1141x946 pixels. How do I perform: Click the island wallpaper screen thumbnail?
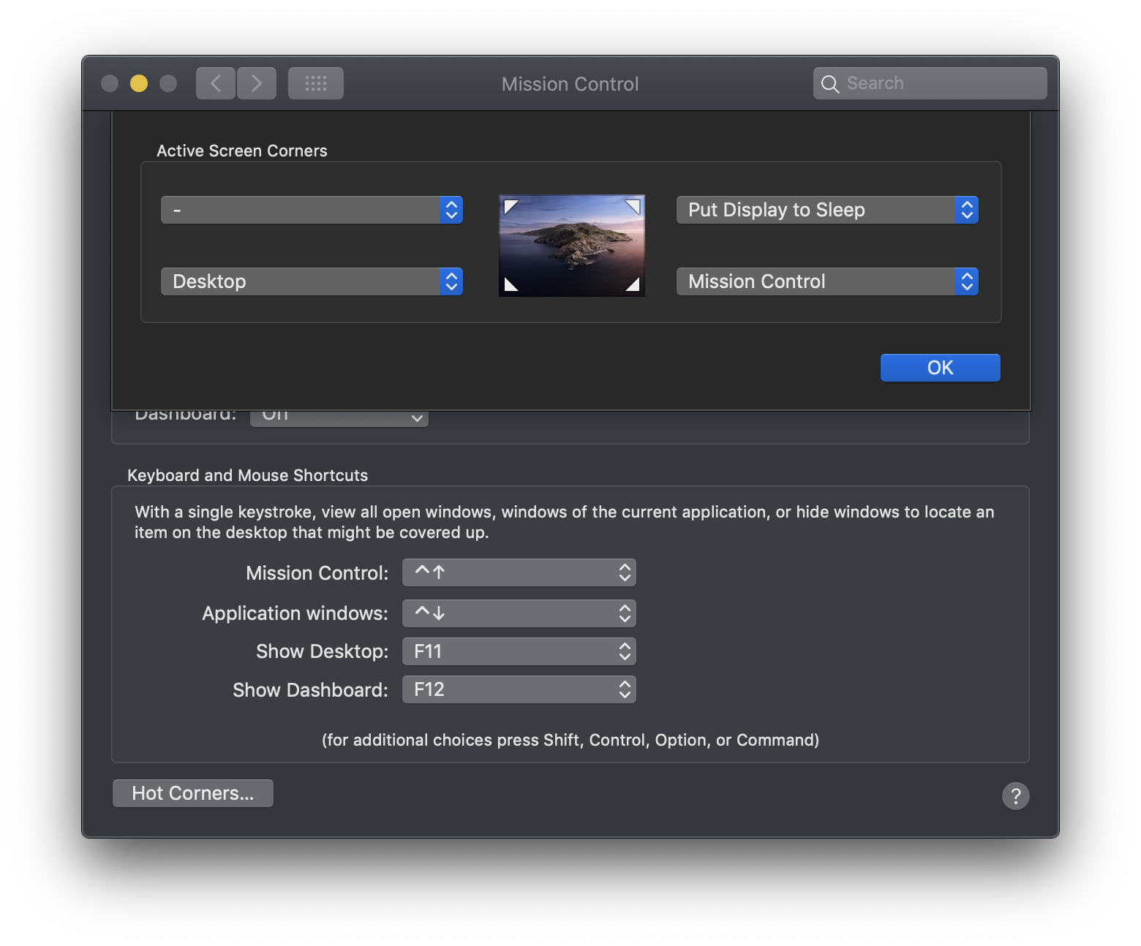[571, 246]
